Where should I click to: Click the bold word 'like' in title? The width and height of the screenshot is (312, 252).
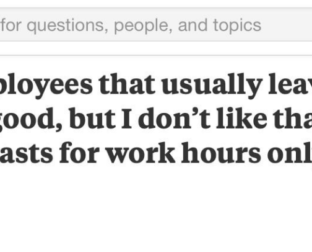241,118
